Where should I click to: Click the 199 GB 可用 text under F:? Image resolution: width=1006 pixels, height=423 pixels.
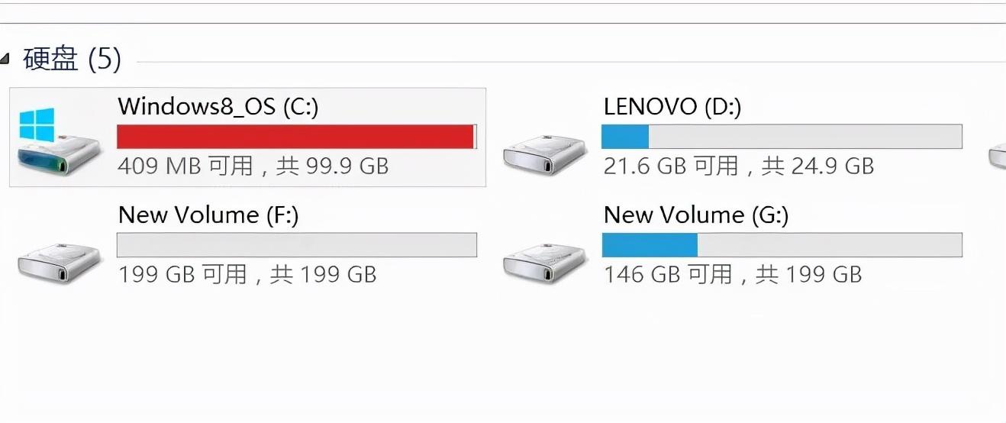click(182, 274)
